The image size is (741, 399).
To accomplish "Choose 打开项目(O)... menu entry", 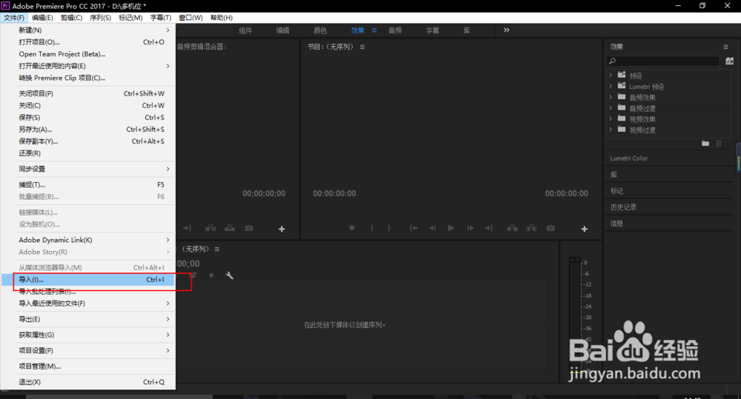I will (x=88, y=42).
